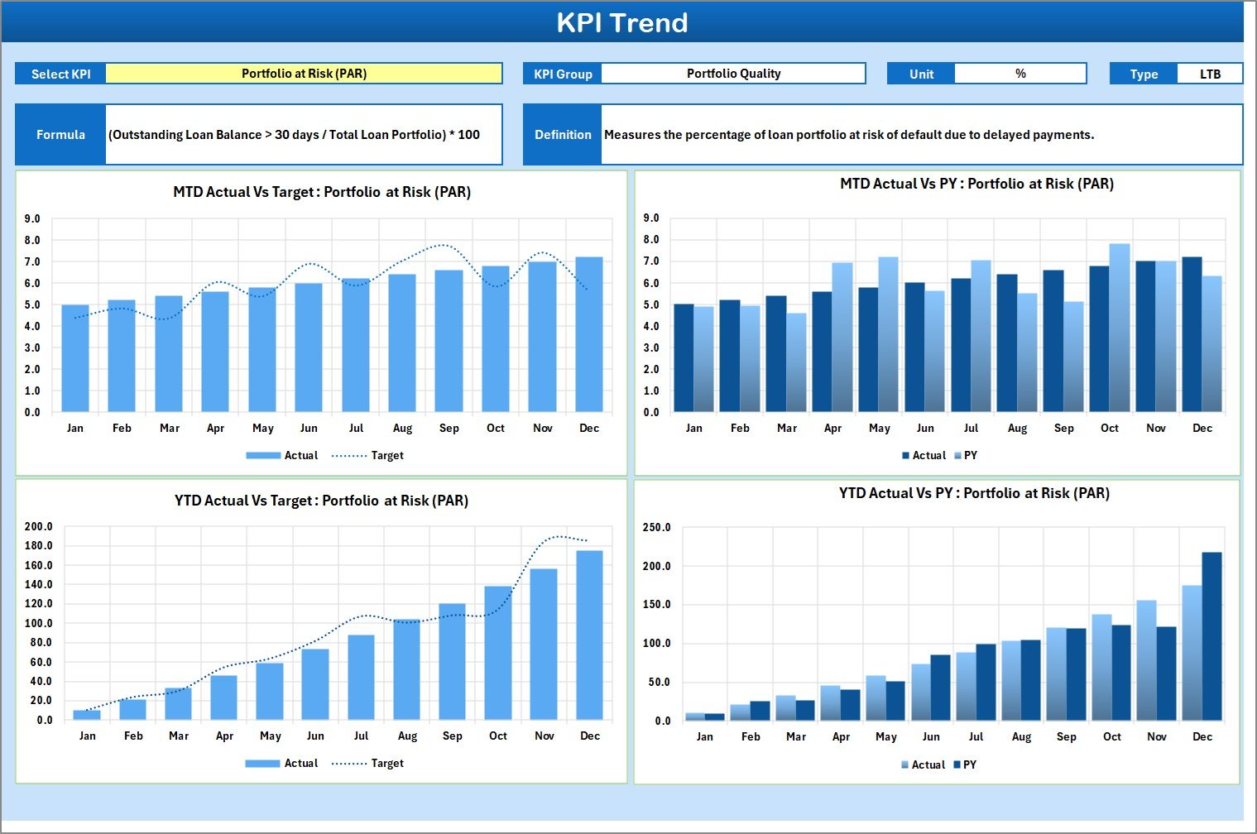This screenshot has width=1257, height=834.
Task: Click the Actual legend under YTD PY chart
Action: click(x=927, y=764)
